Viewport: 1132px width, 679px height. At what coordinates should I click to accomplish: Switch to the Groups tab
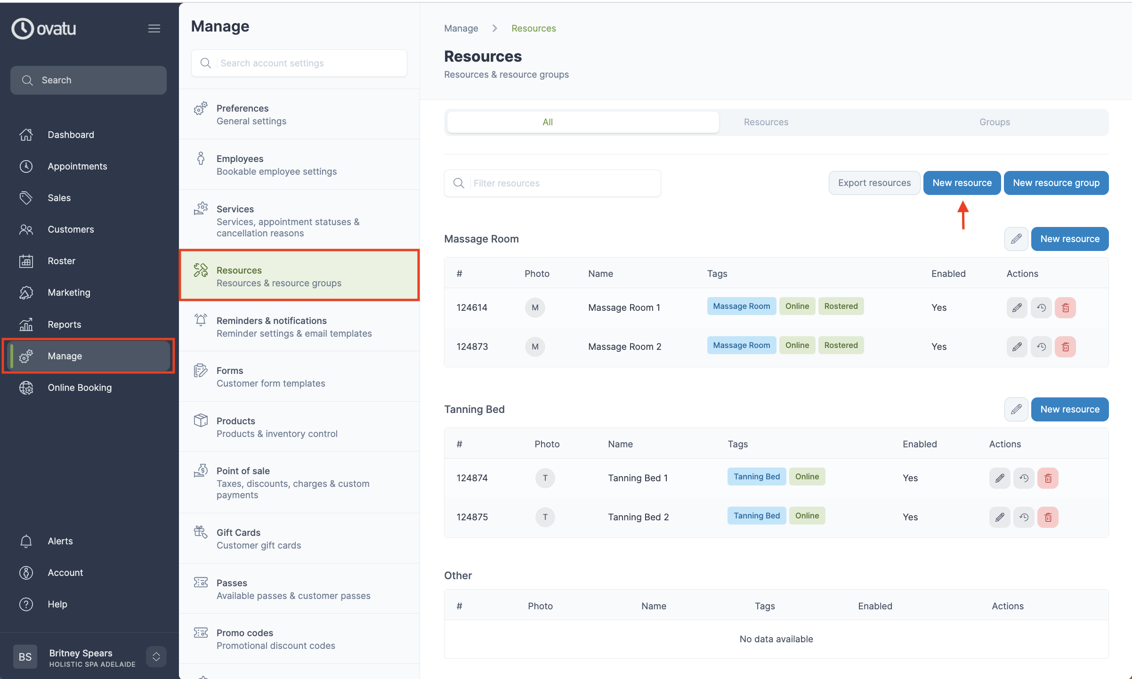coord(995,121)
